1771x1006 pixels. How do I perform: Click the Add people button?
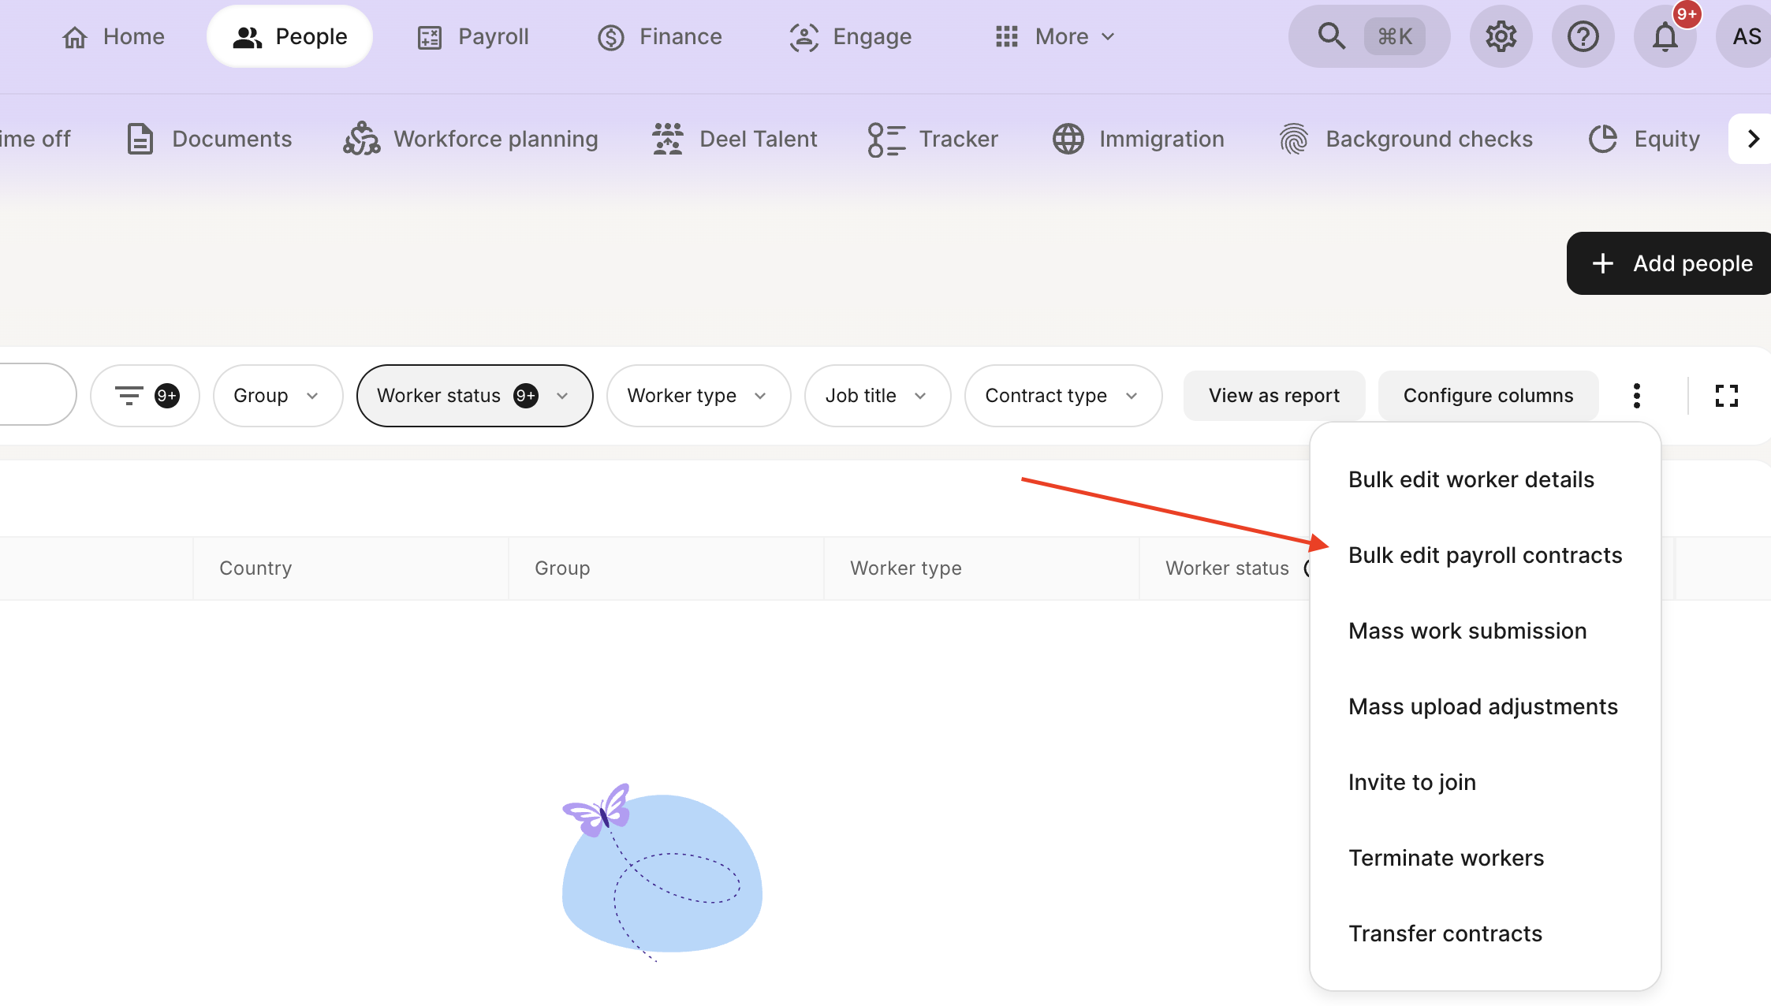pyautogui.click(x=1668, y=263)
